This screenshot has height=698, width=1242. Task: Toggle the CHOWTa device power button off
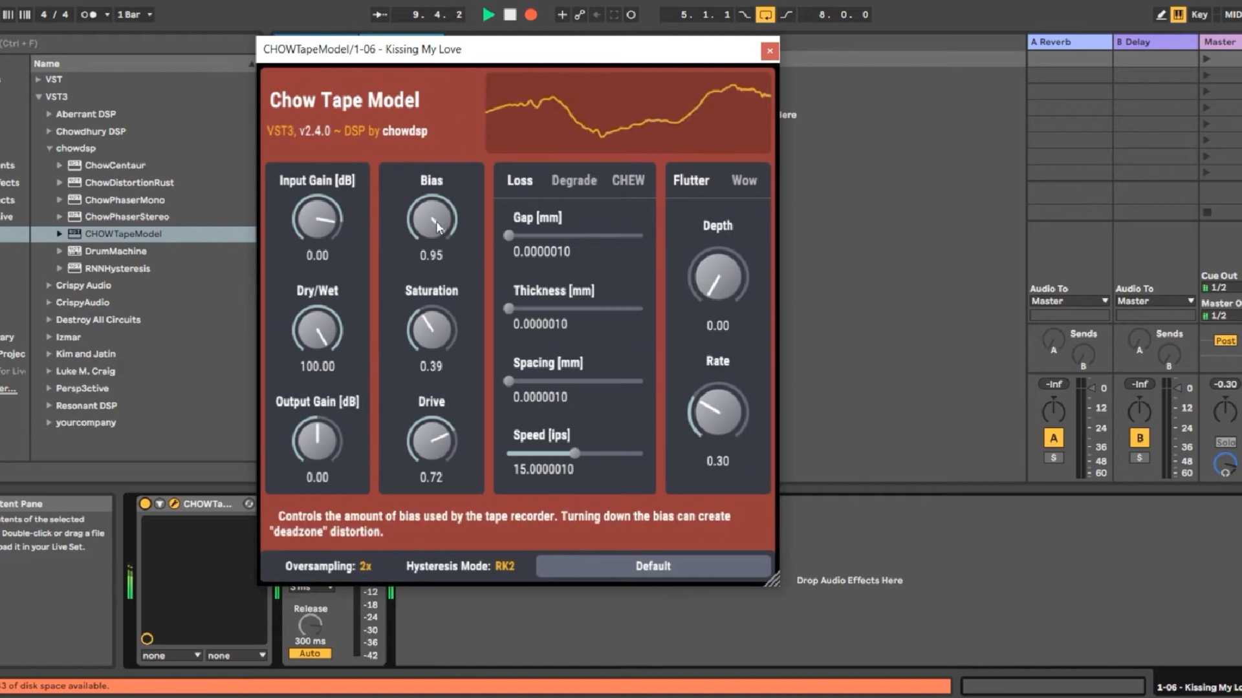coord(146,503)
